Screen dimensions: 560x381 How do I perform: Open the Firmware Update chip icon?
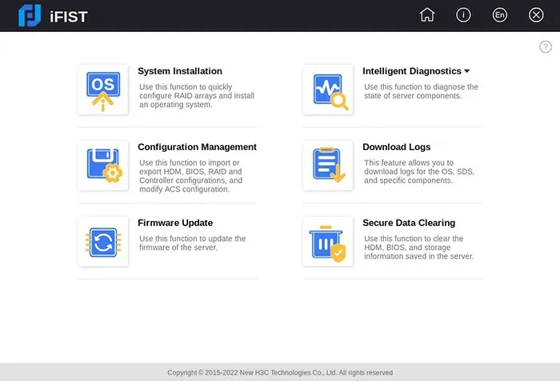click(x=103, y=241)
